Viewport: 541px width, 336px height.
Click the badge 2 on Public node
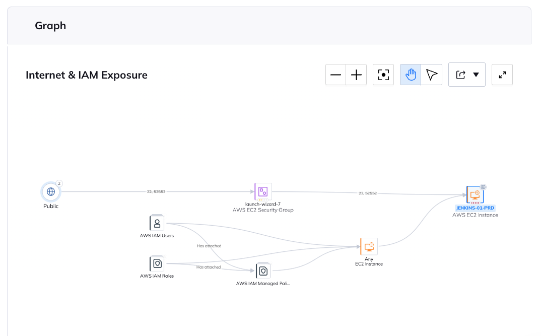tap(59, 183)
